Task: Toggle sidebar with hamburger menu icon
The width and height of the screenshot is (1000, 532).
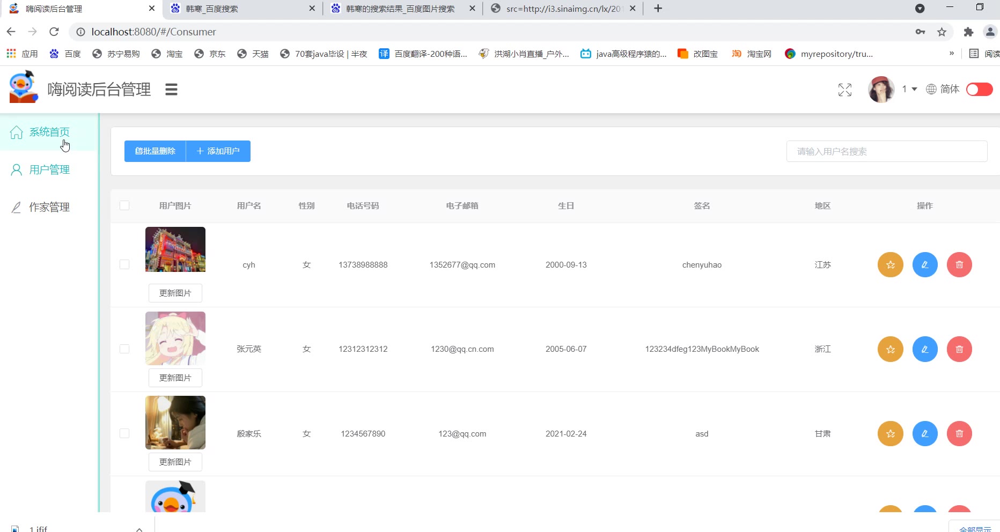Action: (171, 90)
